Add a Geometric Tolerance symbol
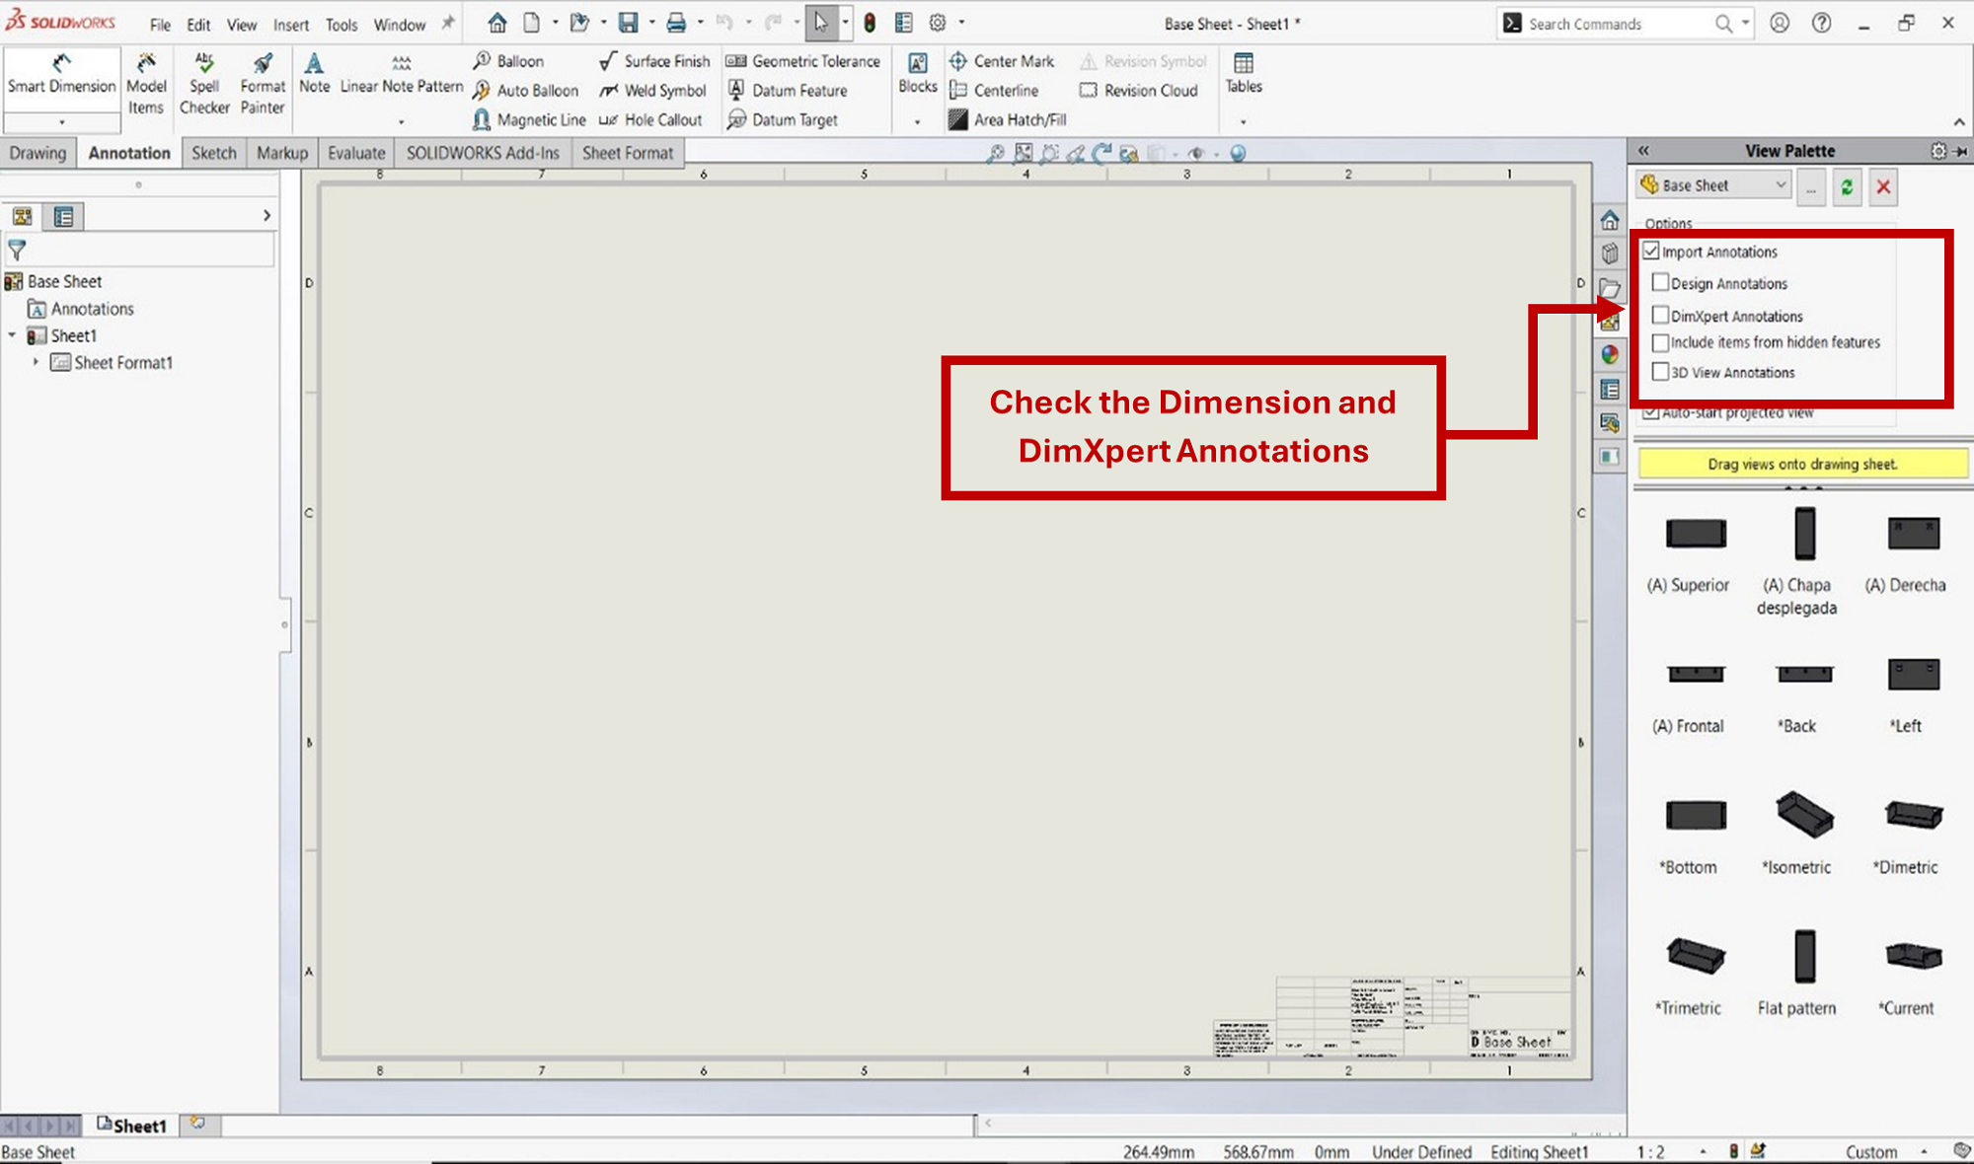The width and height of the screenshot is (1974, 1164). [803, 61]
